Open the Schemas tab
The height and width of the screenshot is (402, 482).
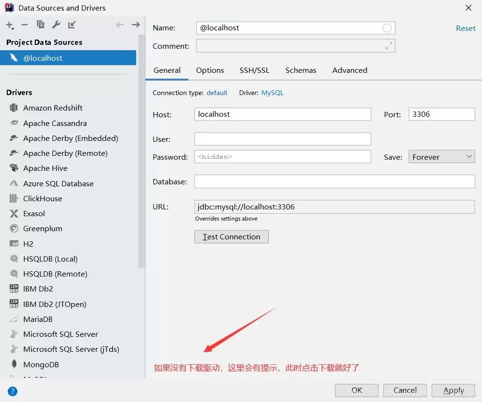(x=300, y=70)
